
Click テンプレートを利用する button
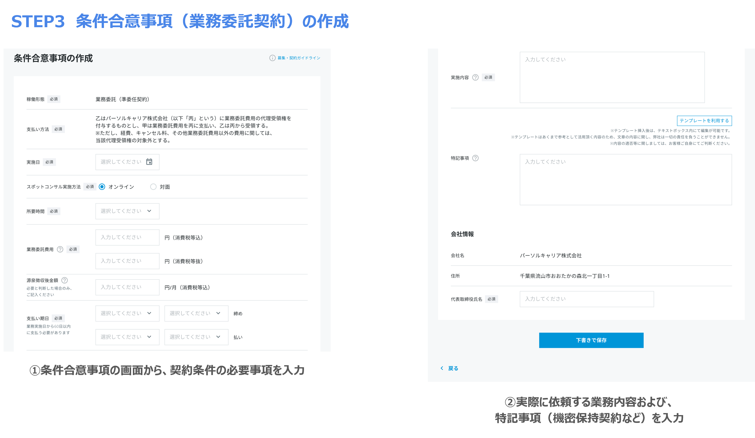coord(704,120)
